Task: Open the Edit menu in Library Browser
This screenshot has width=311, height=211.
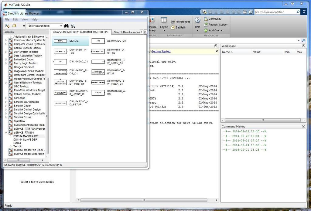Action: click(x=15, y=19)
